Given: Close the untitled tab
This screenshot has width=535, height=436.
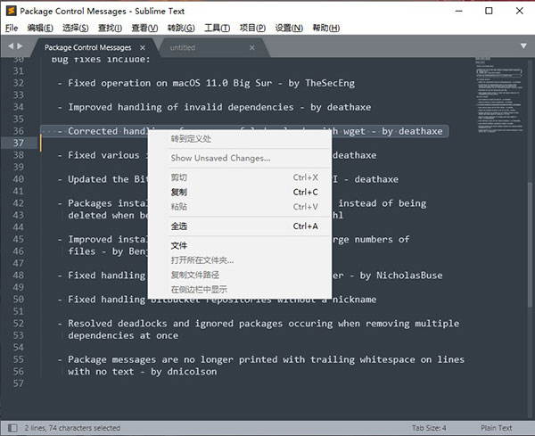Looking at the screenshot, I should (x=252, y=48).
